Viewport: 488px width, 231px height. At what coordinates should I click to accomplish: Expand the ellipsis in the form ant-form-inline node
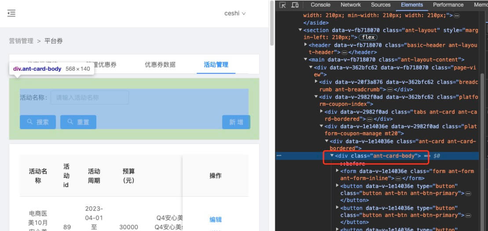click(398, 178)
